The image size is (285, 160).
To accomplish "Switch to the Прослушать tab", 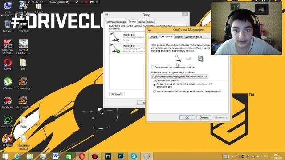I will coord(166,36).
